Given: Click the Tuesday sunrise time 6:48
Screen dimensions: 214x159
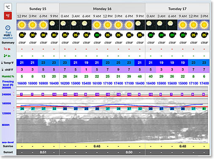Looking at the screenshot, I should [183, 146].
